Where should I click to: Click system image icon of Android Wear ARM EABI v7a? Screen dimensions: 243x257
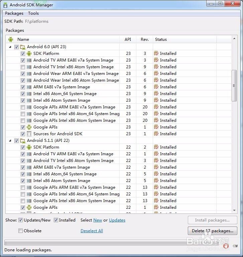[x=29, y=74]
